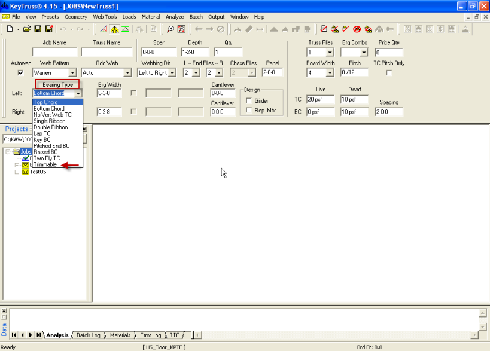Image resolution: width=490 pixels, height=351 pixels.
Task: Check the Rep. Mbr. checkbox
Action: point(249,110)
